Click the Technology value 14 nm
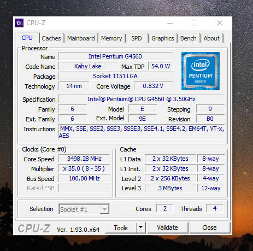 [74, 86]
